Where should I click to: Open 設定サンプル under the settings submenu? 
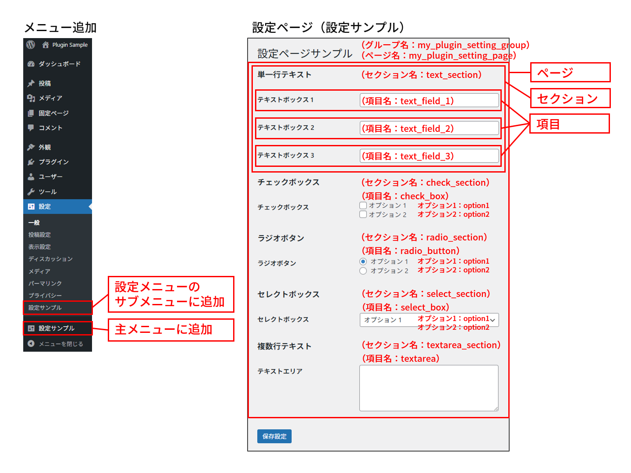tap(45, 308)
